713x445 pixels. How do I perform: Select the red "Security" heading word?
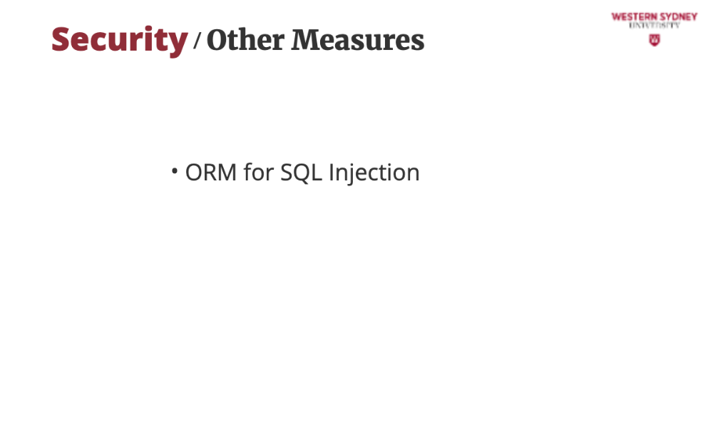119,40
